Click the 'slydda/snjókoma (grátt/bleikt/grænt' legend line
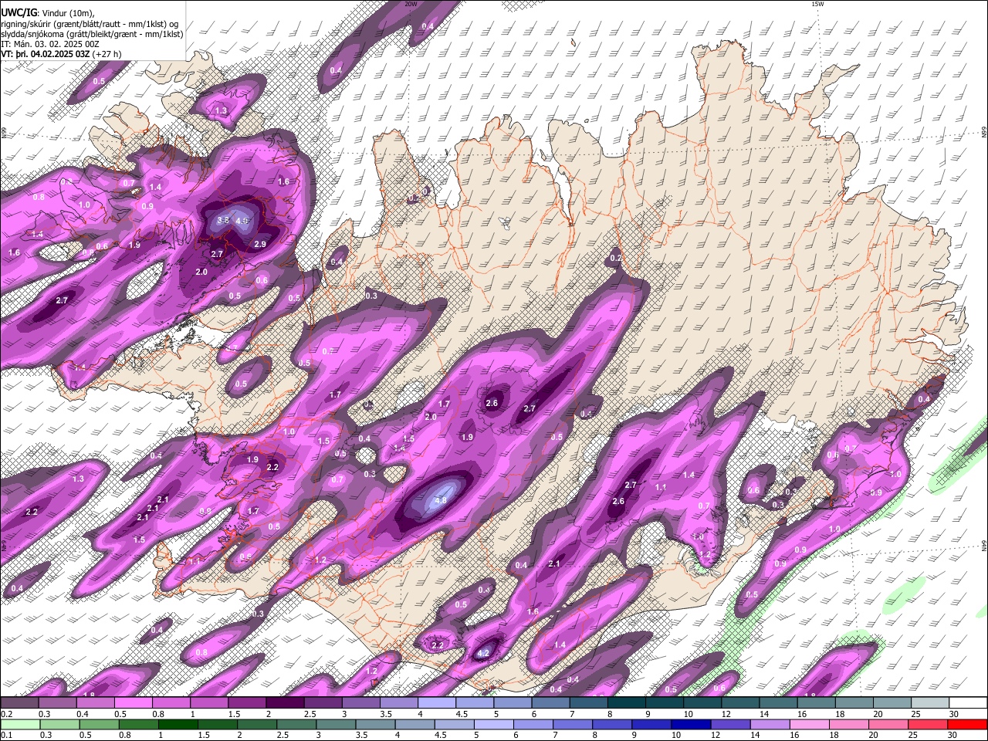 click(92, 34)
